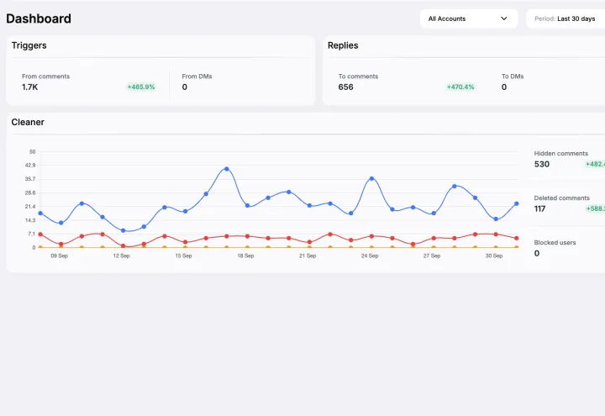Click the Replies card title
Viewport: 605px width, 416px height.
pos(343,45)
